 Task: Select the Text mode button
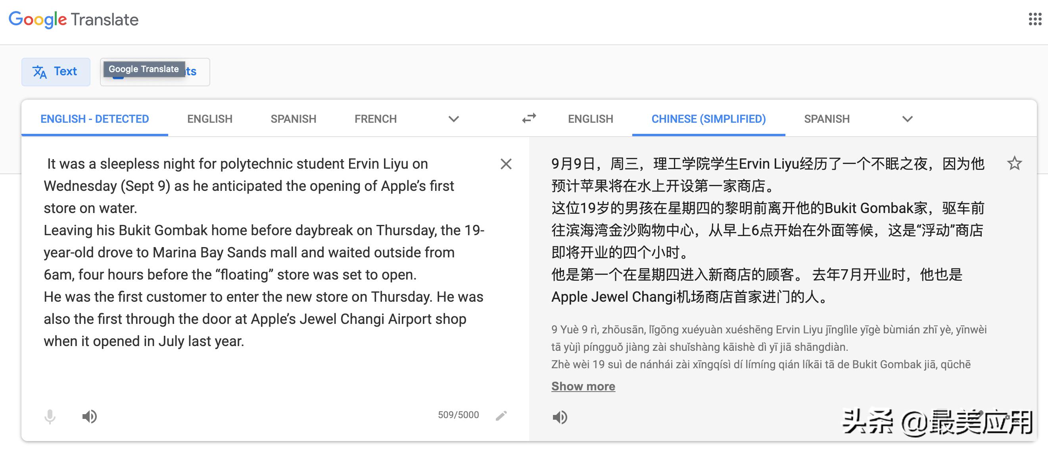tap(56, 72)
